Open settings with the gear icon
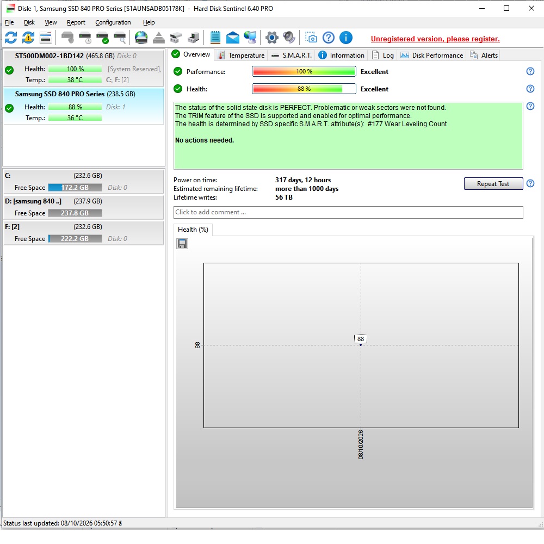The image size is (544, 544). pos(271,38)
